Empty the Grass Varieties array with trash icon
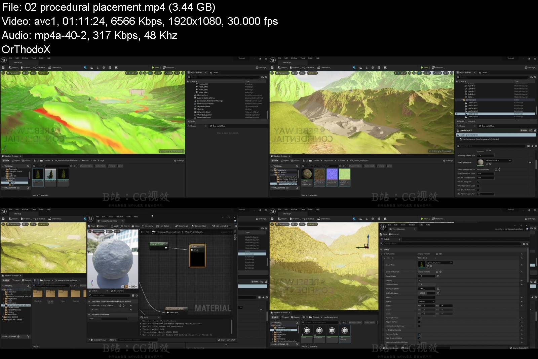 [x=440, y=254]
